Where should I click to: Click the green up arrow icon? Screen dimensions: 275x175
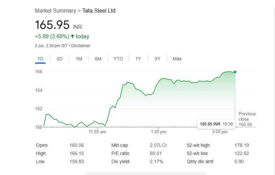72,36
